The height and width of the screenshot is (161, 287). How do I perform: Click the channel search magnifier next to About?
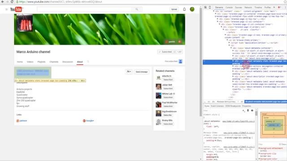[88, 62]
